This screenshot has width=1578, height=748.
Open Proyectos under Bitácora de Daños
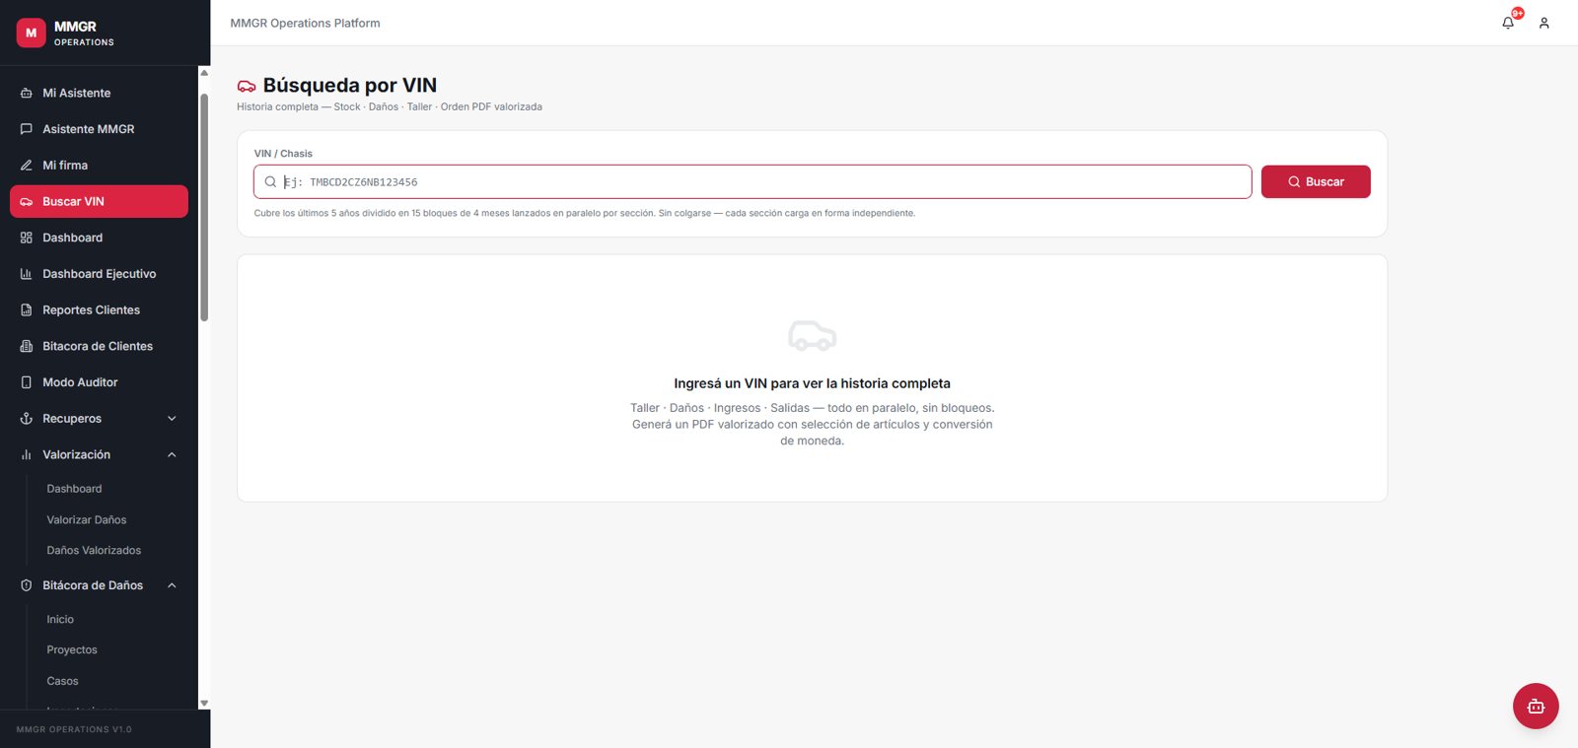[72, 650]
